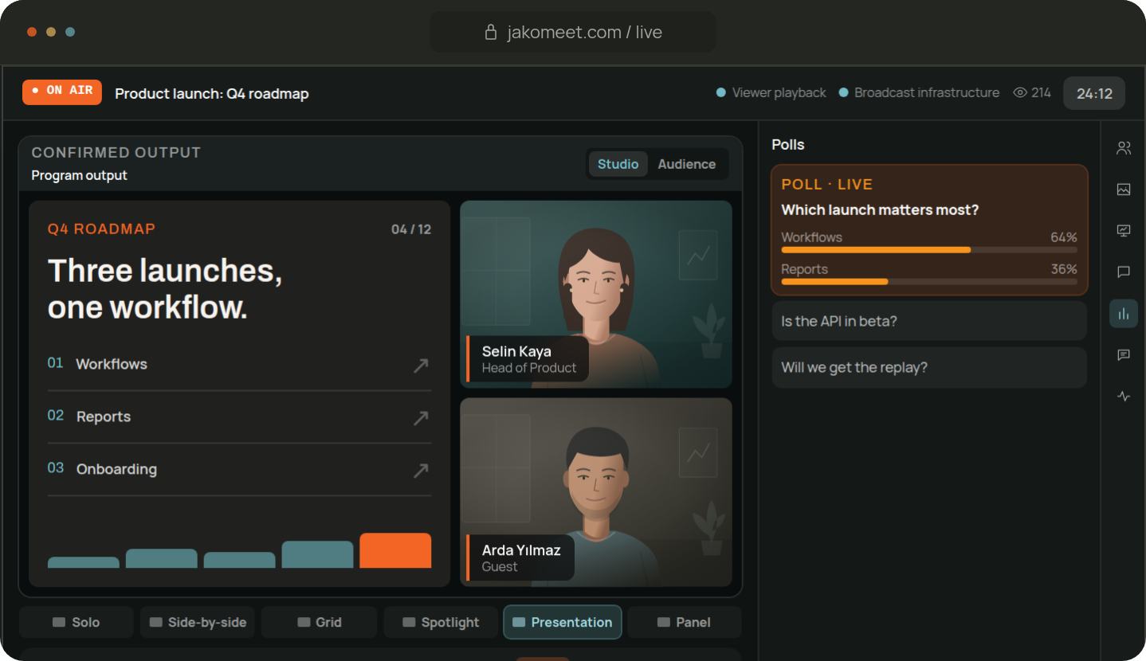Image resolution: width=1146 pixels, height=661 pixels.
Task: Open the image media panel icon
Action: pos(1124,190)
